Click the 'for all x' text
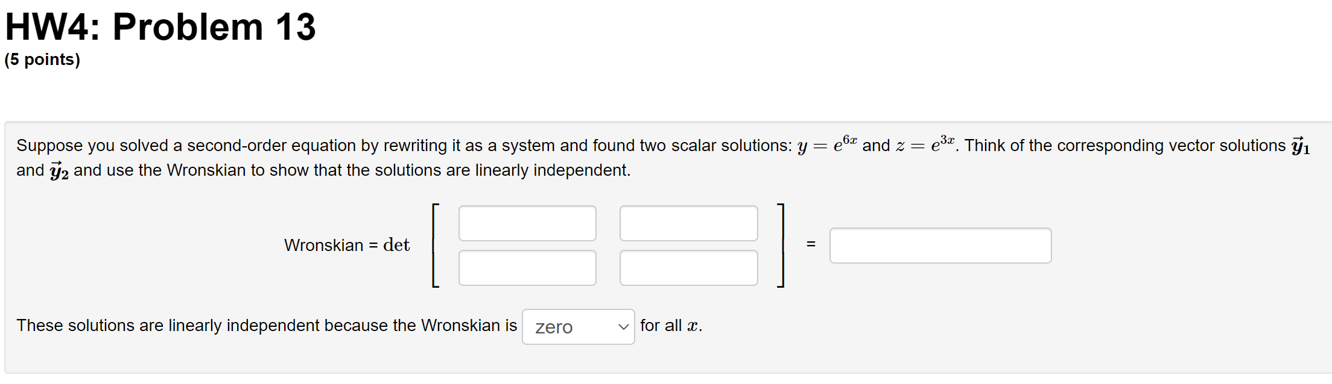Image resolution: width=1332 pixels, height=384 pixels. tap(671, 326)
